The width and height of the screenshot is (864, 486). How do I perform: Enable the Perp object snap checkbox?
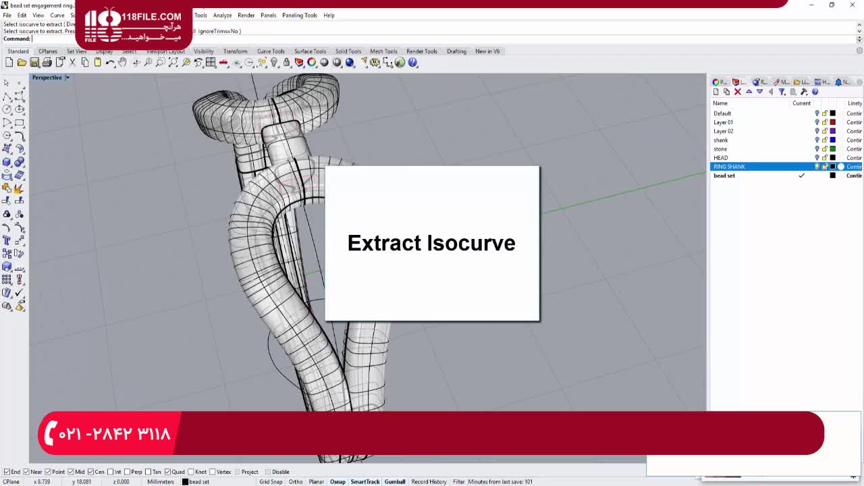point(128,472)
